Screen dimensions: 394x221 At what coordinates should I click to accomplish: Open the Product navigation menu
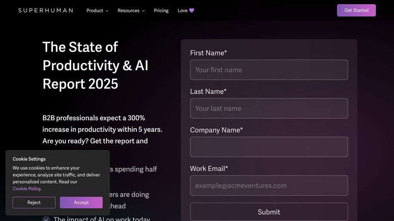[x=97, y=11]
